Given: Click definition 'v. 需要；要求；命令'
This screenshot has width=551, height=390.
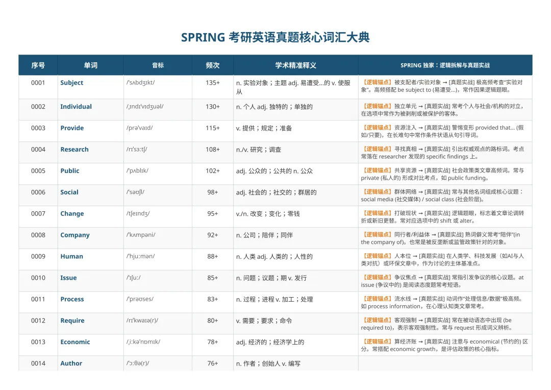Looking at the screenshot, I should click(264, 321).
